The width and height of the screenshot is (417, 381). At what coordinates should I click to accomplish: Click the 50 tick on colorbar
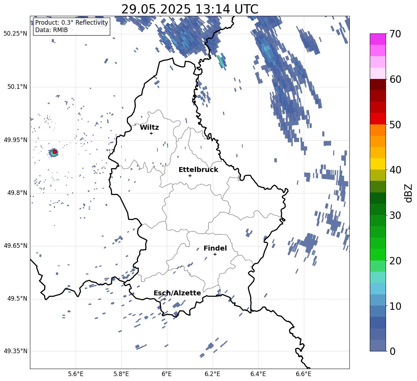click(396, 124)
